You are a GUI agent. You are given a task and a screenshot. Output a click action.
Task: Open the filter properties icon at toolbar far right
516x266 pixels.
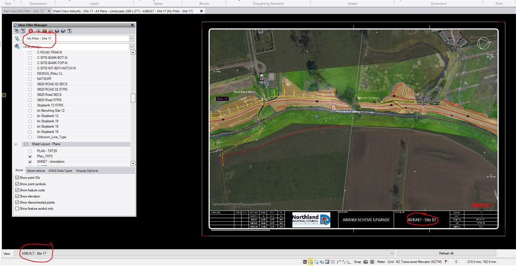[70, 30]
